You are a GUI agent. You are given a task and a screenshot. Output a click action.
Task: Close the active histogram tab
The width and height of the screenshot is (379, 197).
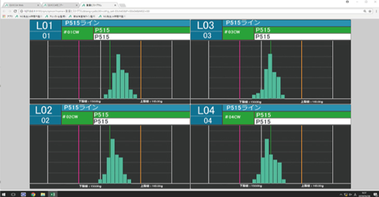coord(115,5)
